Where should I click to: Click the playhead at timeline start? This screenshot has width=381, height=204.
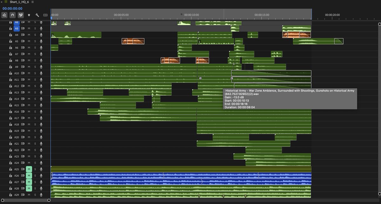tap(51, 17)
